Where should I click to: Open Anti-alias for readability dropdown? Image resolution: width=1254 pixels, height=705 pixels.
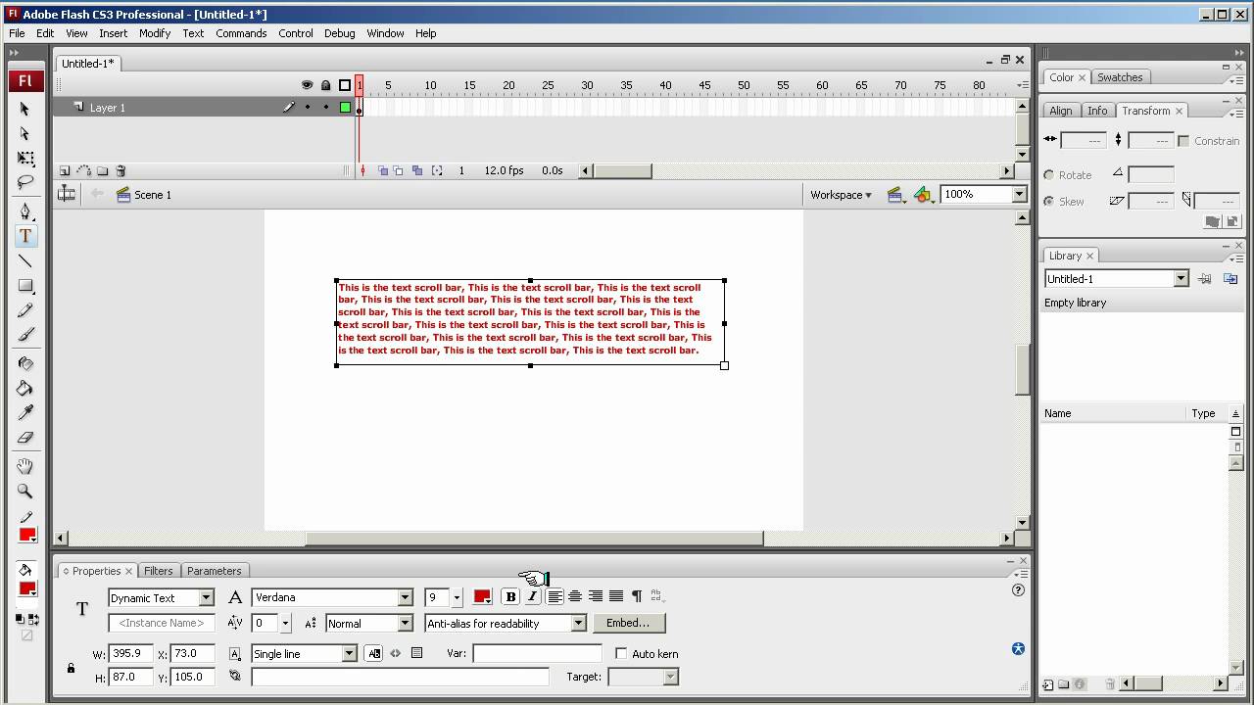578,623
